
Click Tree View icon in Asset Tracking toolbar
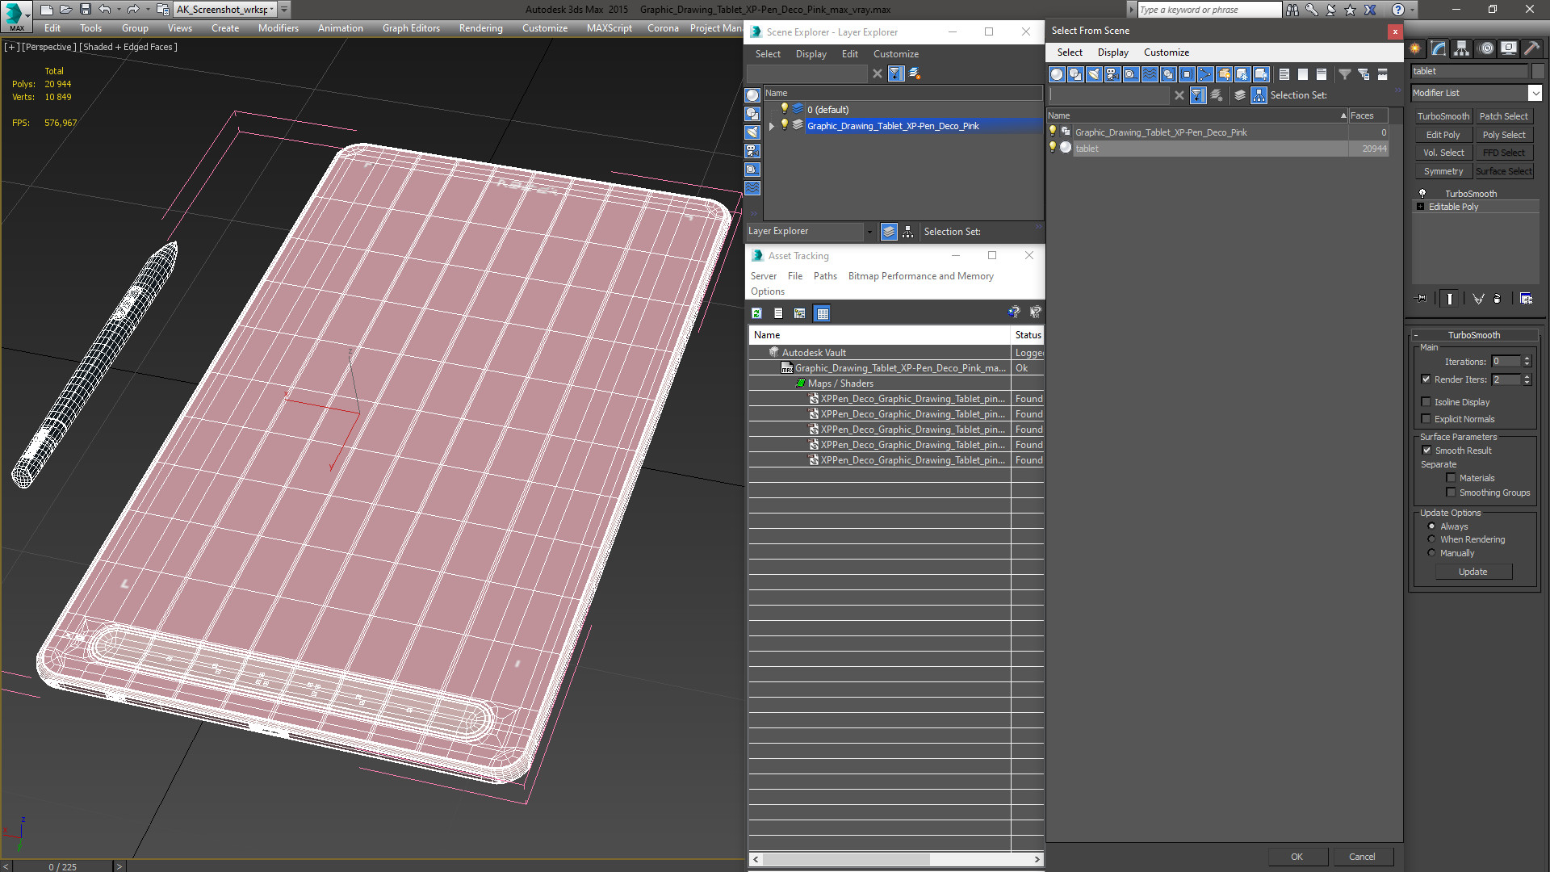[x=799, y=313]
